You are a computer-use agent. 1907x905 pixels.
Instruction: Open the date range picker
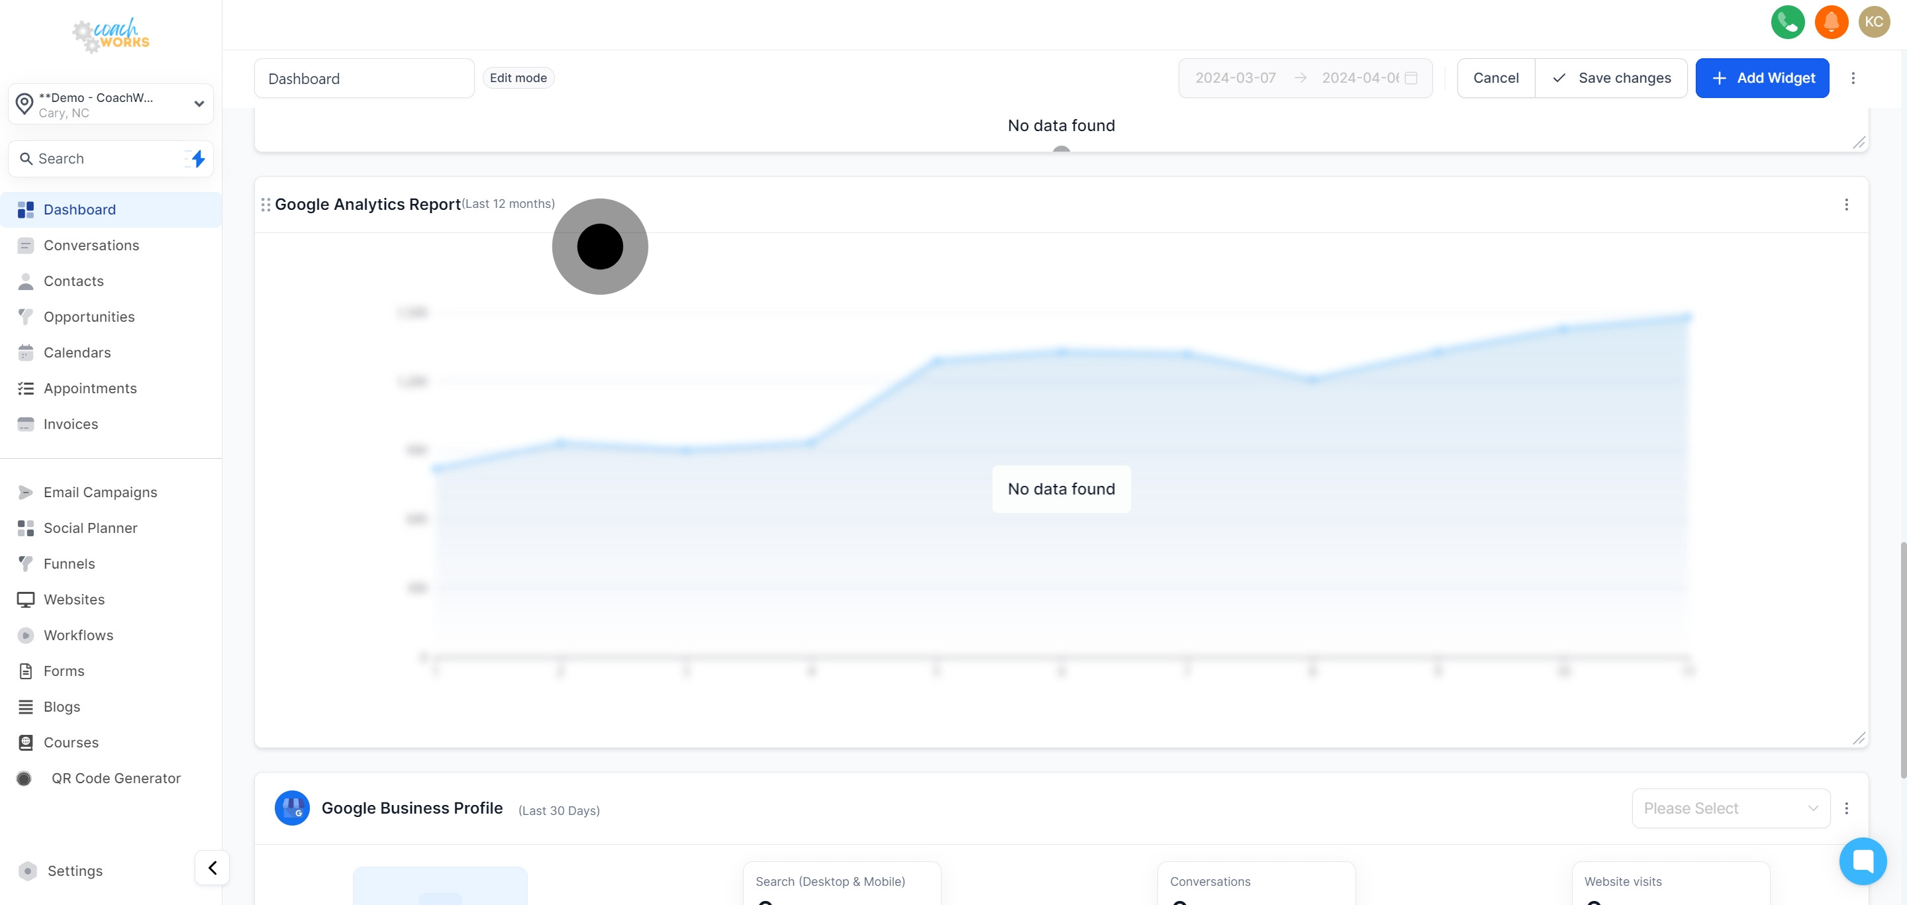1304,77
